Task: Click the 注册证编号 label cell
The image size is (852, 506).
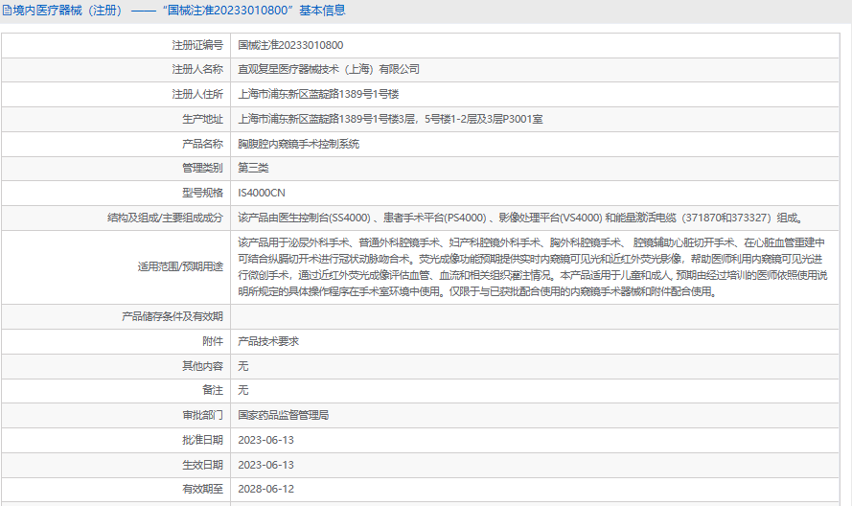Action: point(116,45)
